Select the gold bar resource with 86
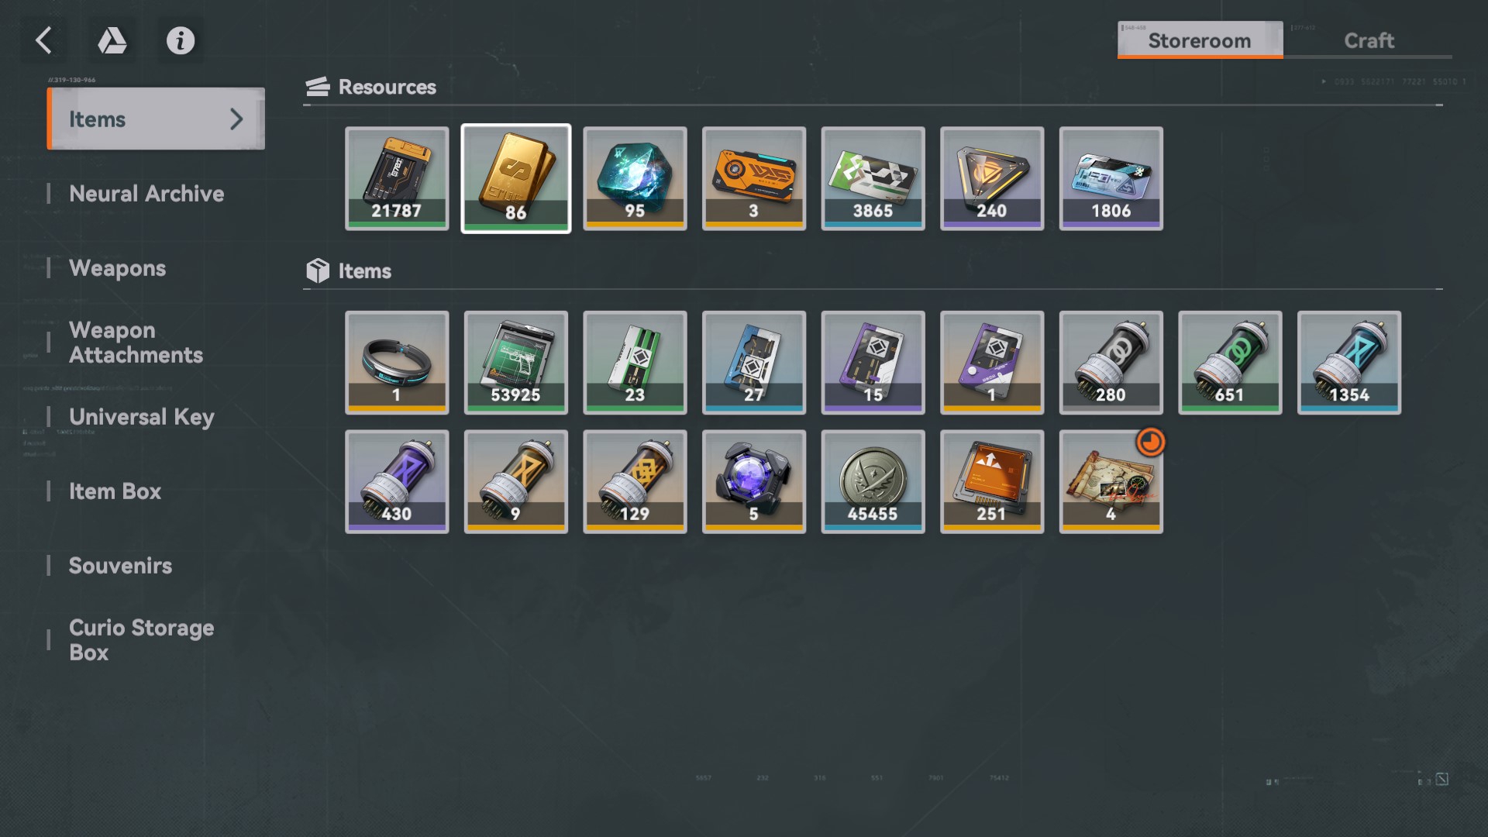 [516, 178]
